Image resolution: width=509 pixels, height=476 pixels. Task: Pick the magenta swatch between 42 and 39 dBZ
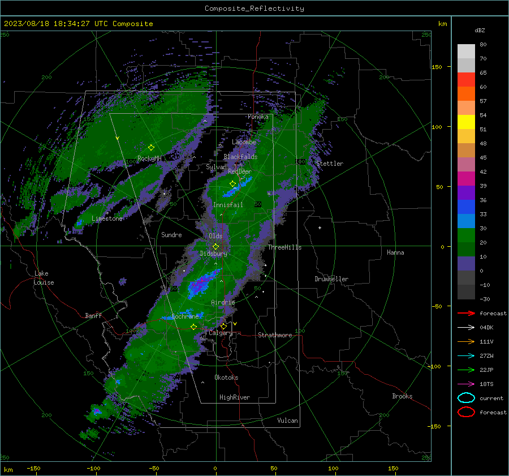(466, 179)
